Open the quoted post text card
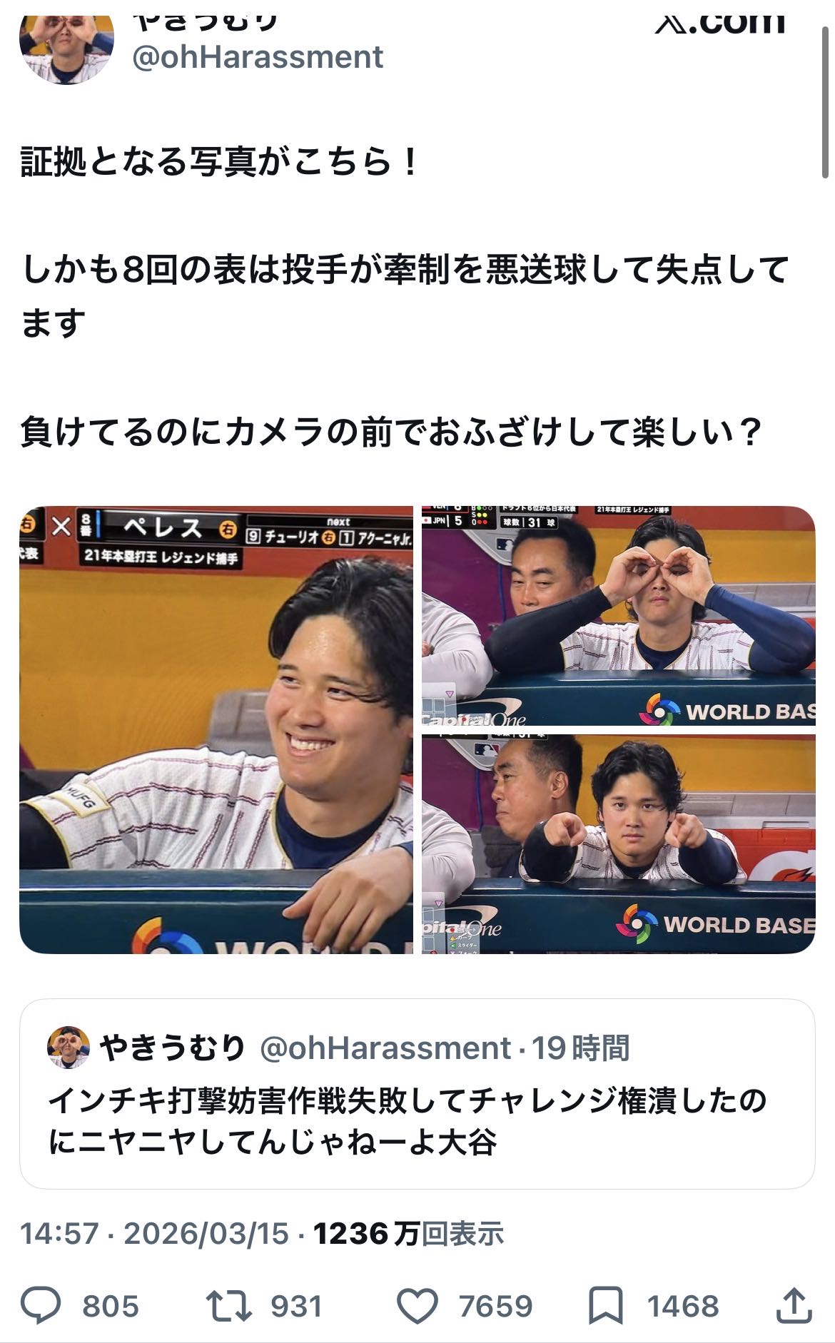 [x=417, y=1094]
